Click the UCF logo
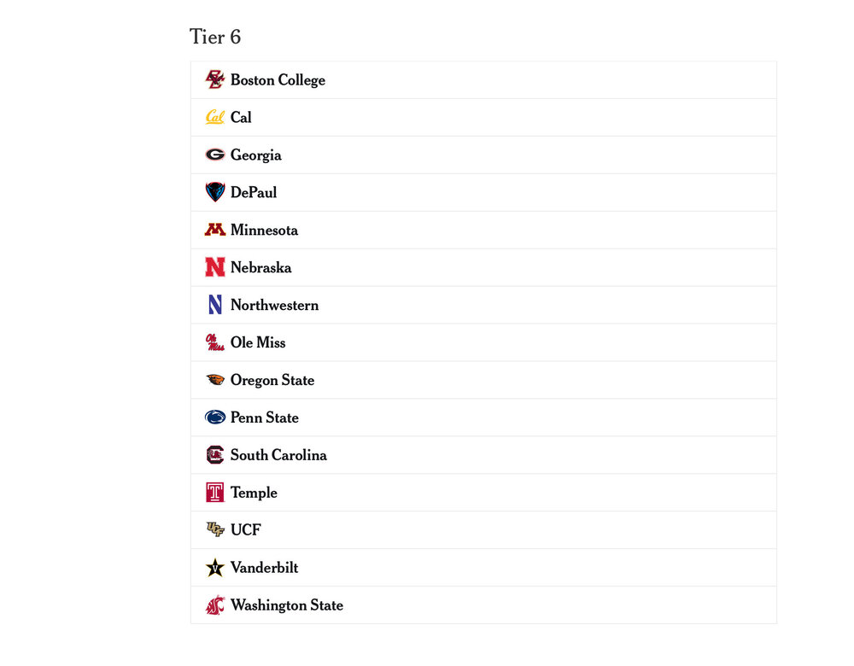Screen dimensions: 854x666 214,530
